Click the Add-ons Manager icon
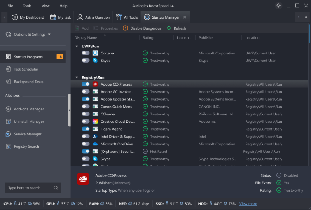This screenshot has width=311, height=210. pyautogui.click(x=8, y=109)
